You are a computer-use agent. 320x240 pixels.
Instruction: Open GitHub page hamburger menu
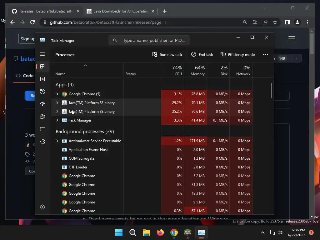(x=292, y=38)
